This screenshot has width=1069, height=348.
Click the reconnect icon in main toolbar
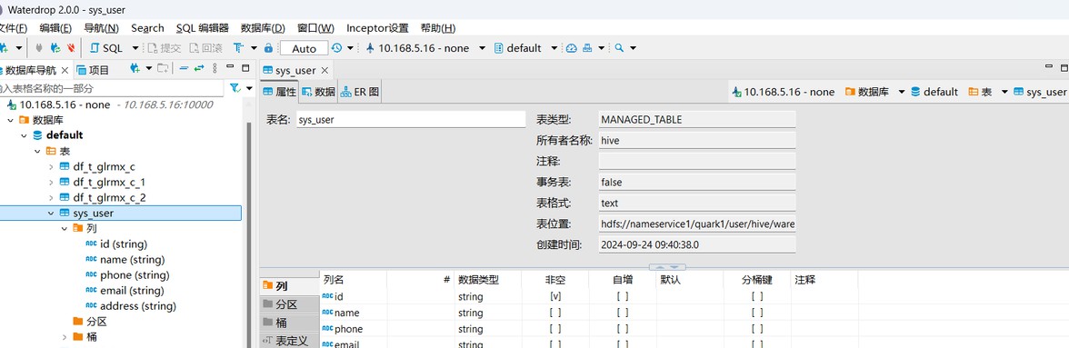(x=56, y=48)
